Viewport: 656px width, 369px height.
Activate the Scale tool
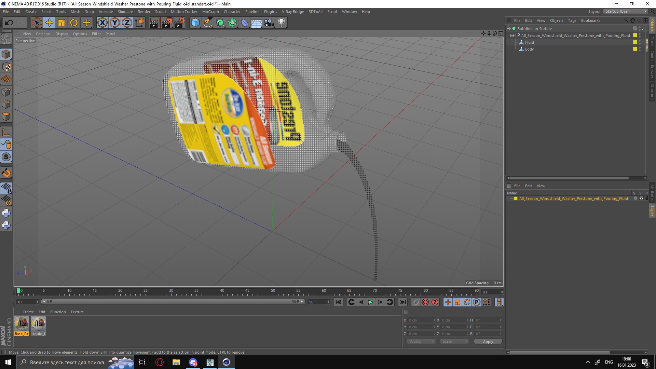click(x=61, y=23)
